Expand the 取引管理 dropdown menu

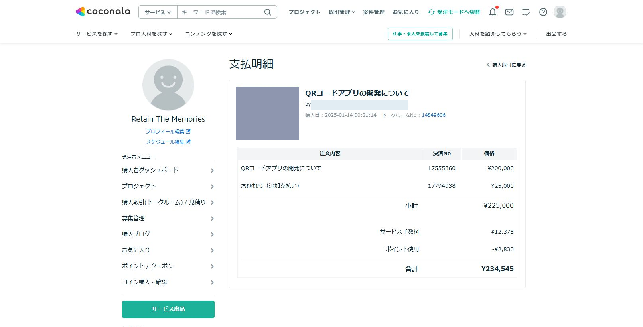[x=342, y=12]
